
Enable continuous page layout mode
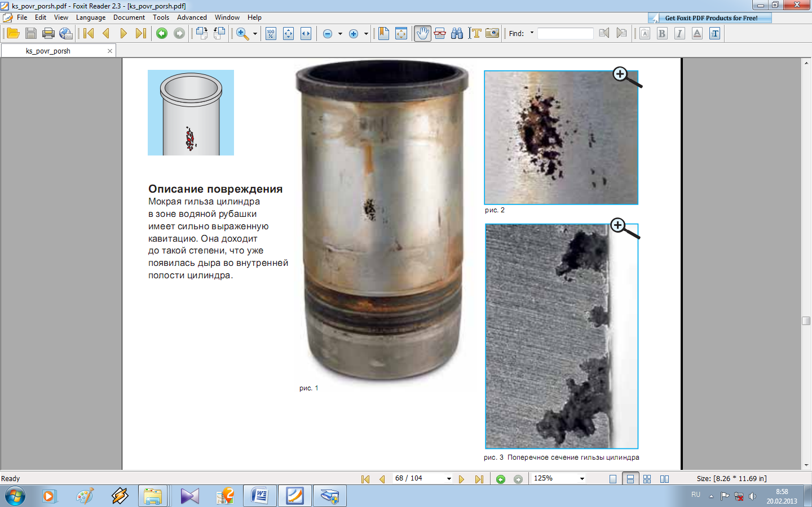630,479
